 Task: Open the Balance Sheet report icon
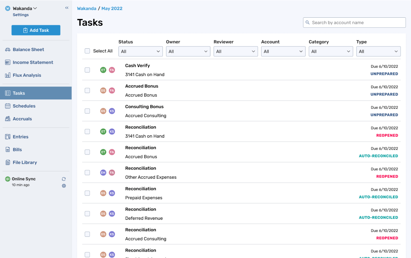point(8,49)
